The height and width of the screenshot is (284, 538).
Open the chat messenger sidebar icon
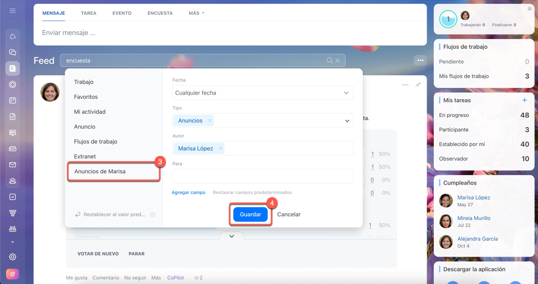(13, 53)
